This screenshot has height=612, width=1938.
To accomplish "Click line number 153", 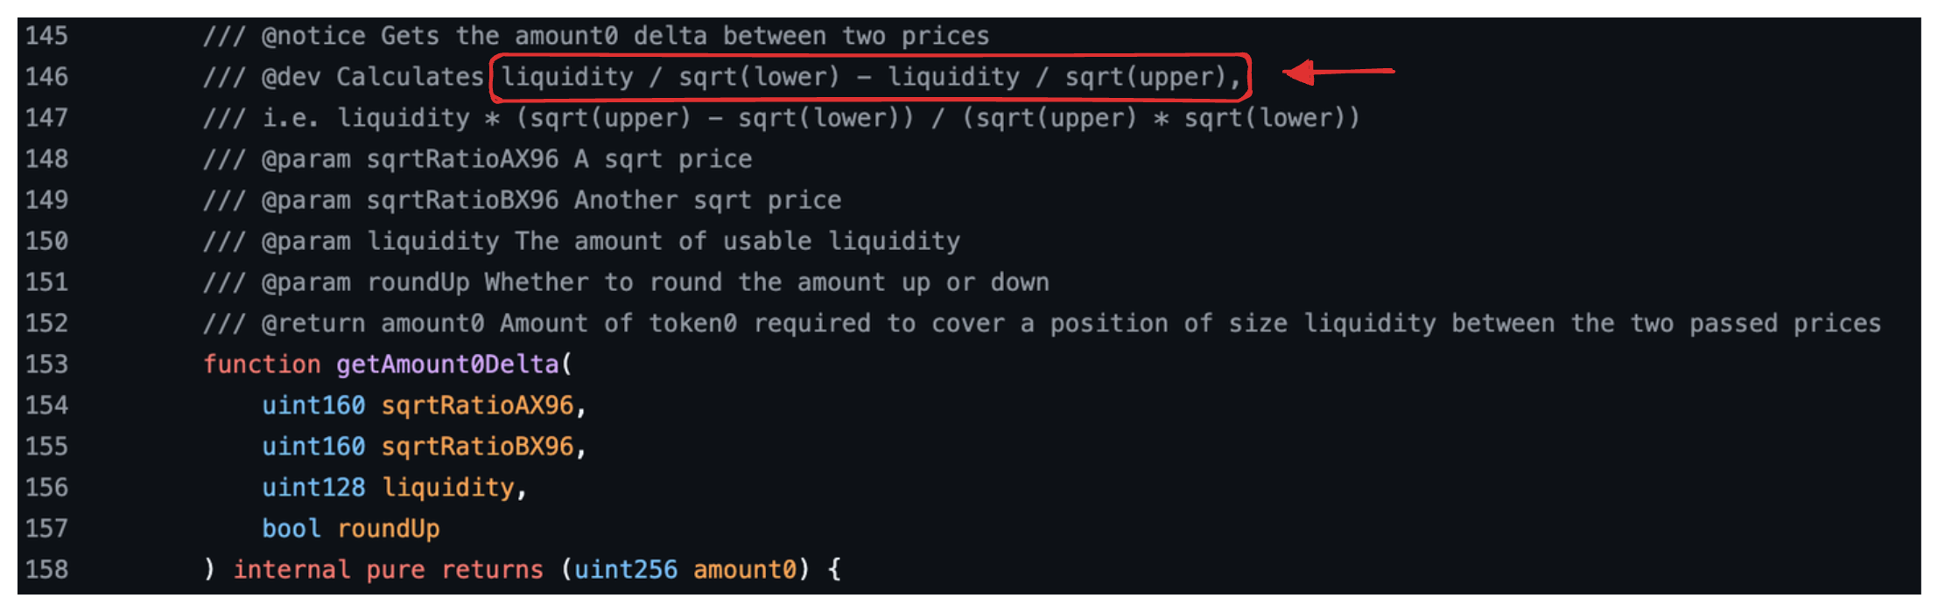I will pyautogui.click(x=46, y=364).
